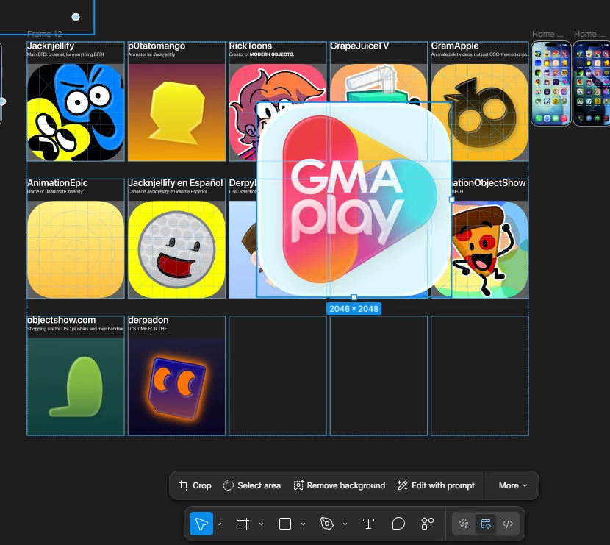Open the Actions components tool
610x545 pixels.
click(428, 524)
